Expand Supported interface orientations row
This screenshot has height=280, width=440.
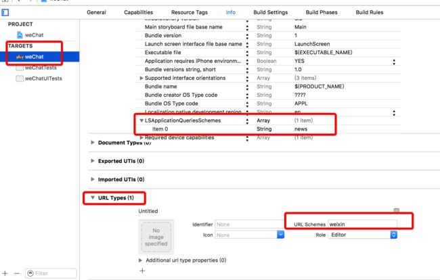(141, 78)
